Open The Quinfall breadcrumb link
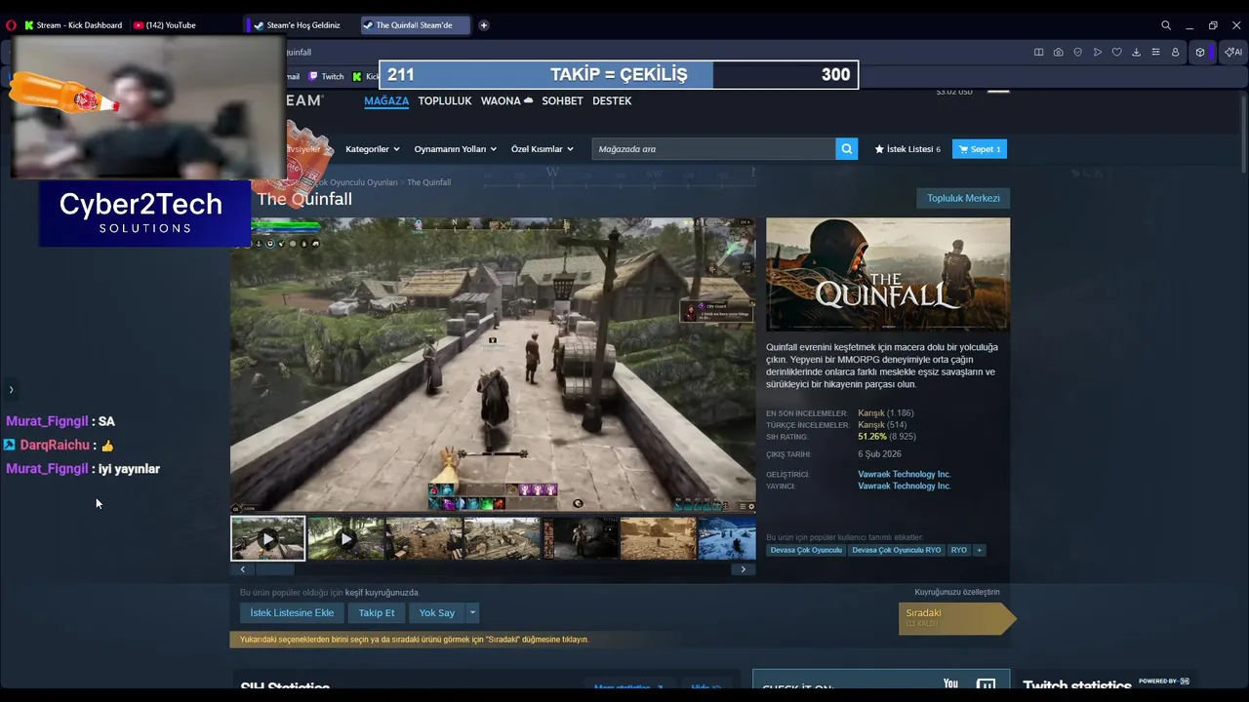Screen dimensions: 1249x702 point(428,182)
